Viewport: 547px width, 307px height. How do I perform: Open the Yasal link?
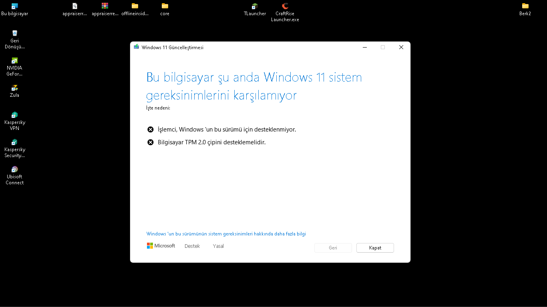(x=218, y=246)
